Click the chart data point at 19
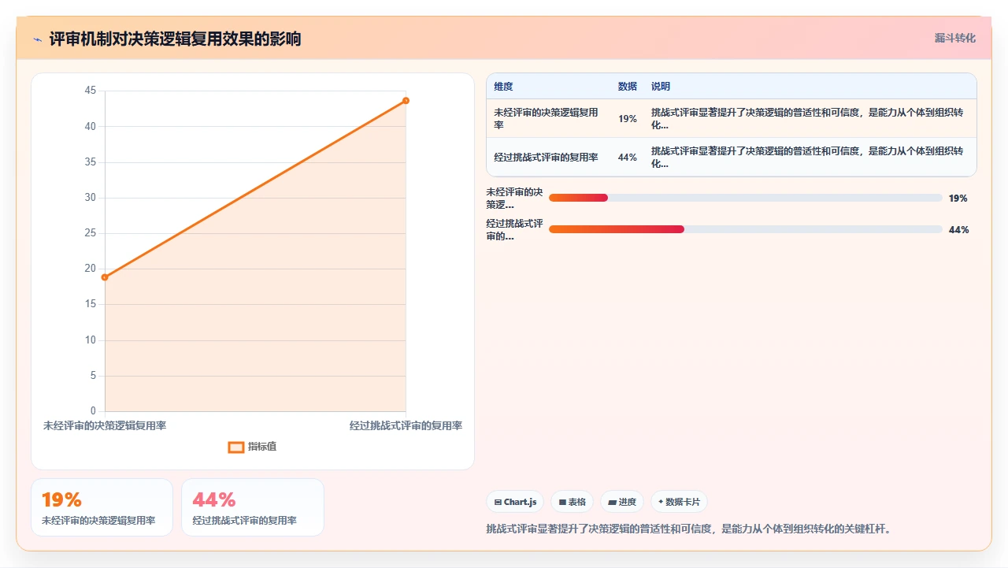 click(105, 277)
